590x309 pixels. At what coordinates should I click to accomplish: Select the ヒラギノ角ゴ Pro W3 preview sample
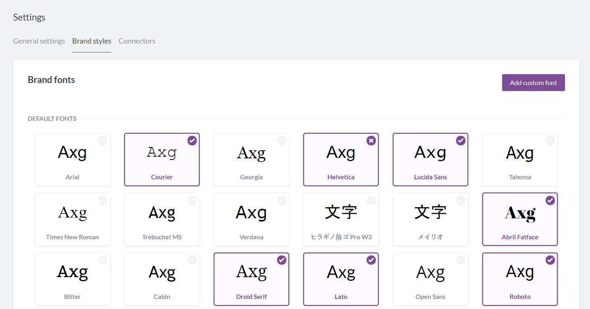click(341, 212)
